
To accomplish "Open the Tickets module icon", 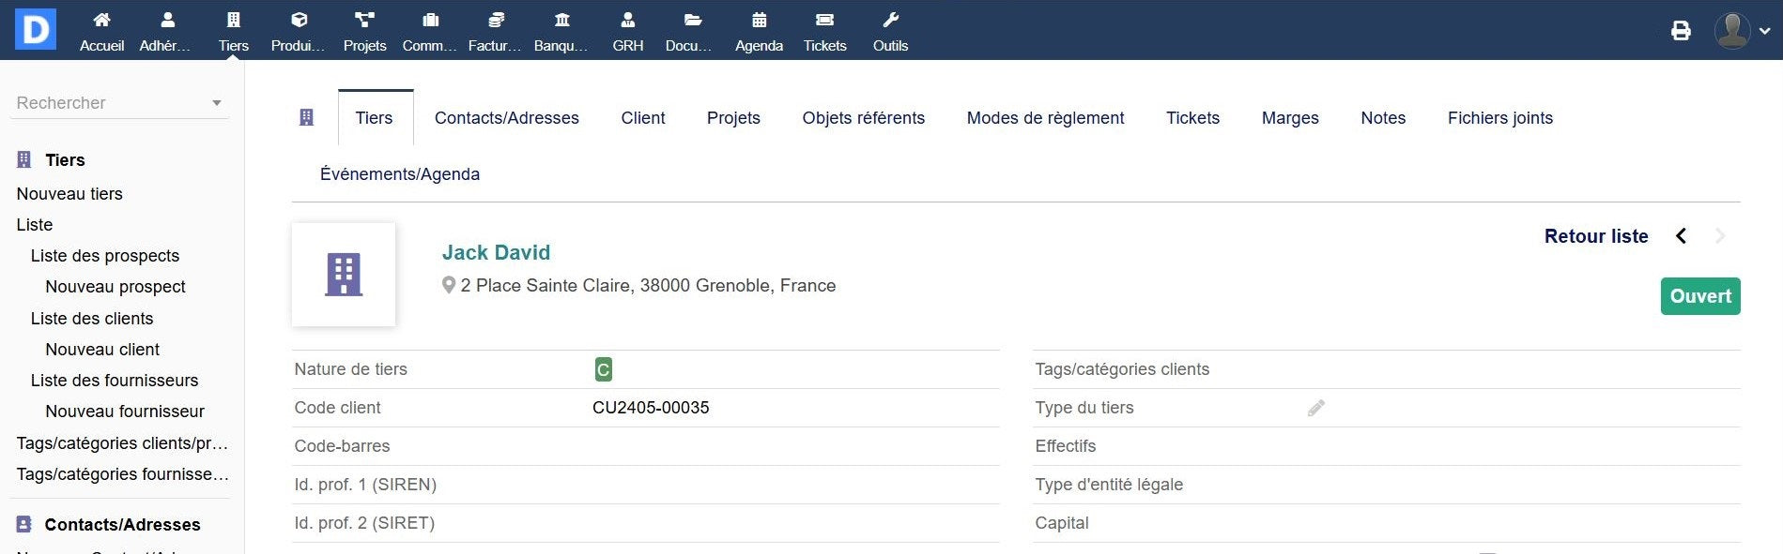I will 824,21.
